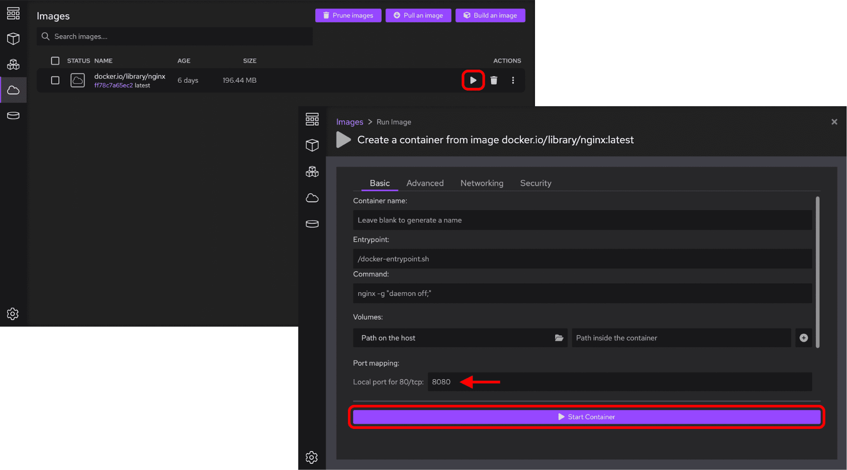
Task: Click the Run Image form scrollbar
Action: point(818,272)
